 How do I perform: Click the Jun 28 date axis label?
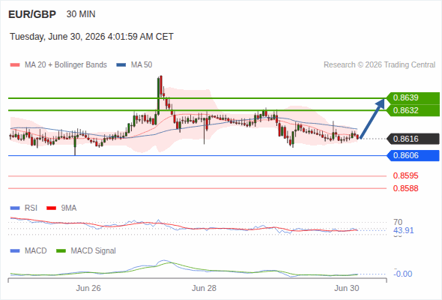click(x=204, y=288)
